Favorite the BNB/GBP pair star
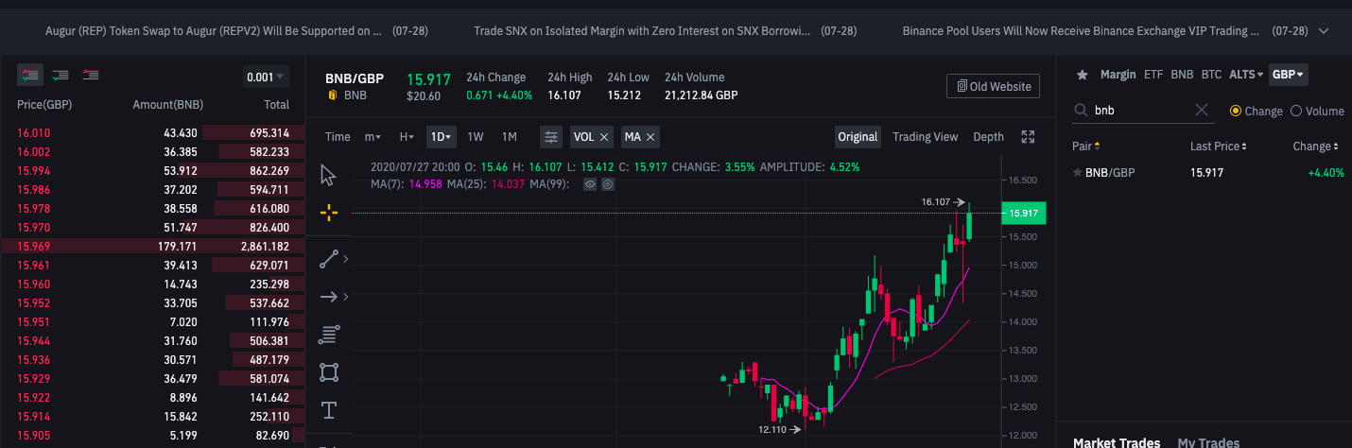The width and height of the screenshot is (1352, 448). [1077, 173]
